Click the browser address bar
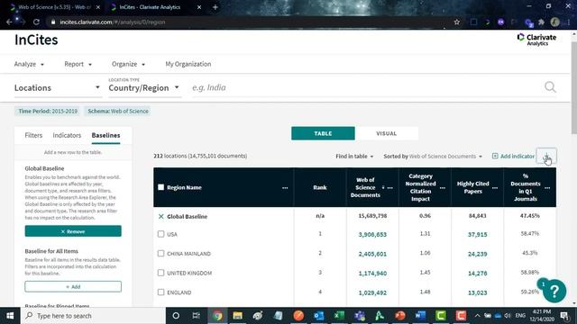 (251, 22)
